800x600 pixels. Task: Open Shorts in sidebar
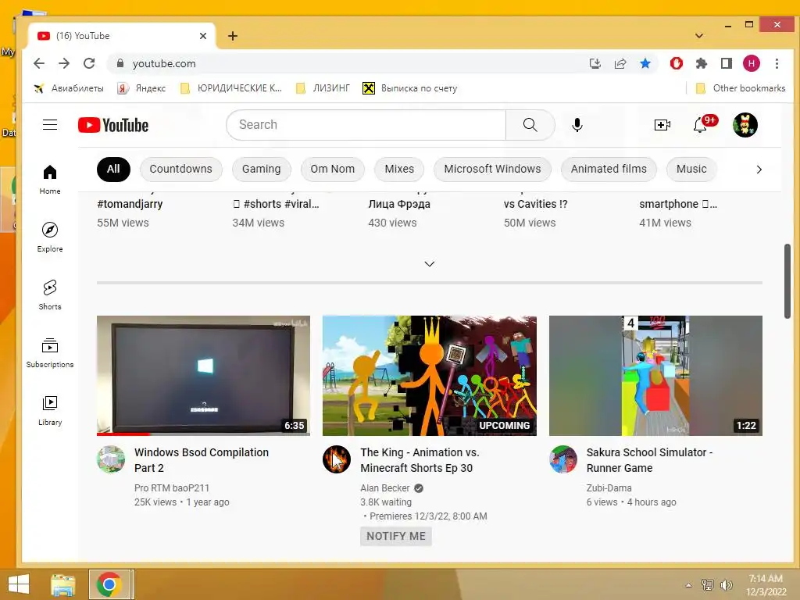click(49, 295)
